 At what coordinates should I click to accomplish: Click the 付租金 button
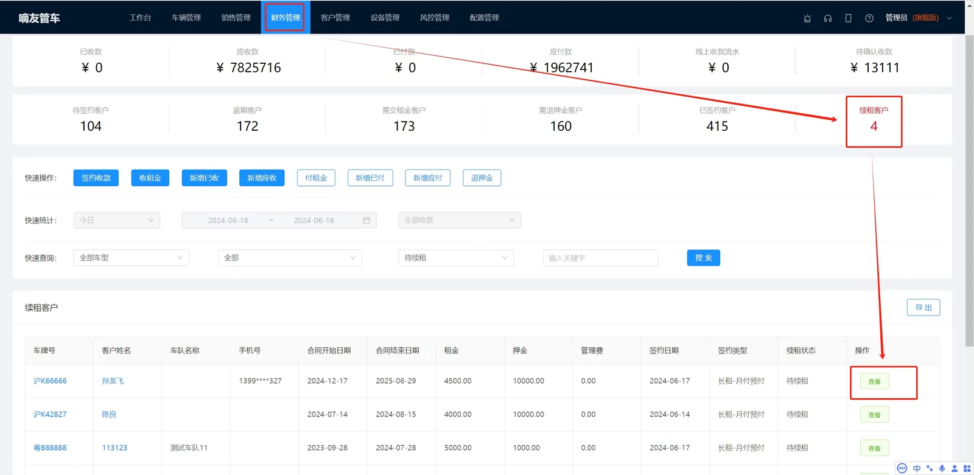(x=316, y=178)
